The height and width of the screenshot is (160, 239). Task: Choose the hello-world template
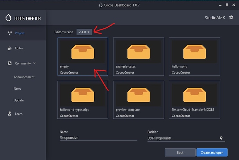(194, 56)
